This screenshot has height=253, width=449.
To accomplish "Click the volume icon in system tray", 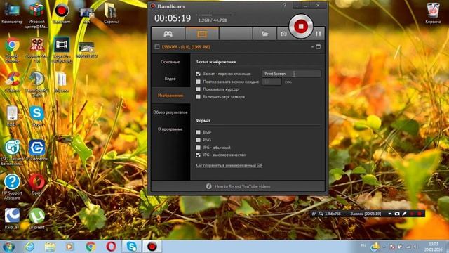I will 415,247.
